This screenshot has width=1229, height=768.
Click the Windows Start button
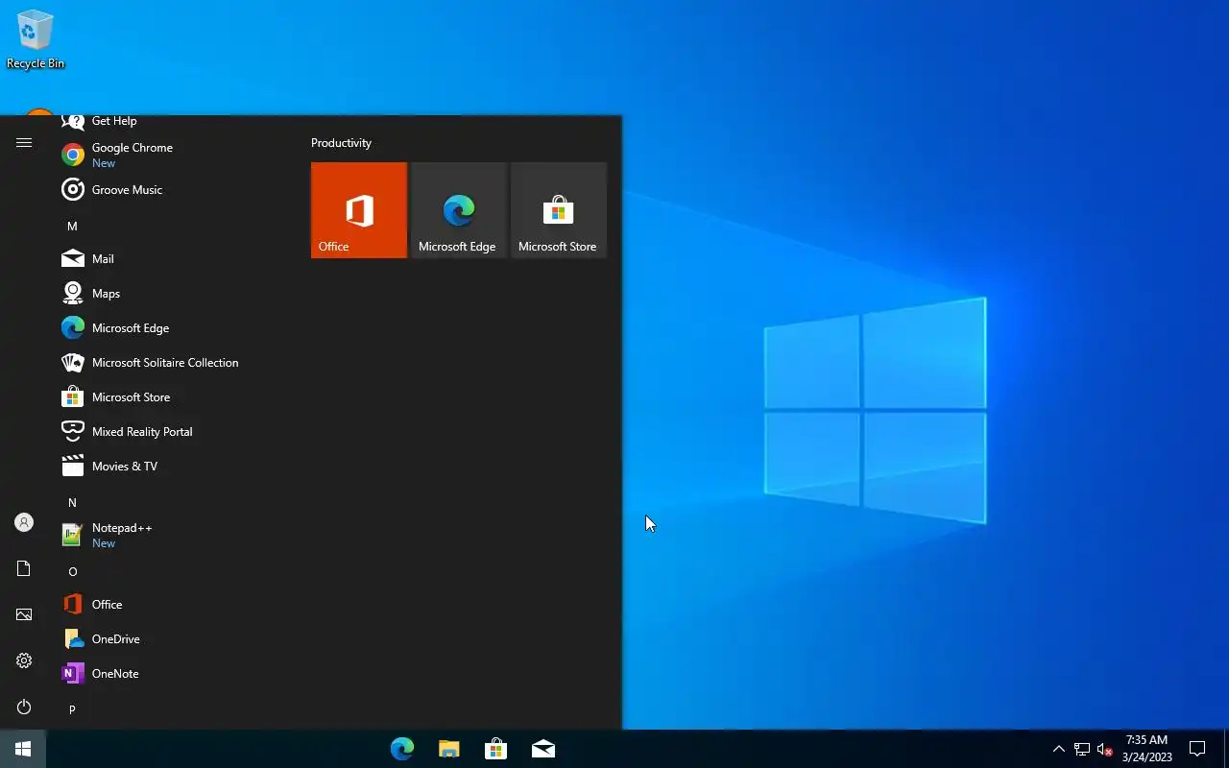(x=23, y=749)
